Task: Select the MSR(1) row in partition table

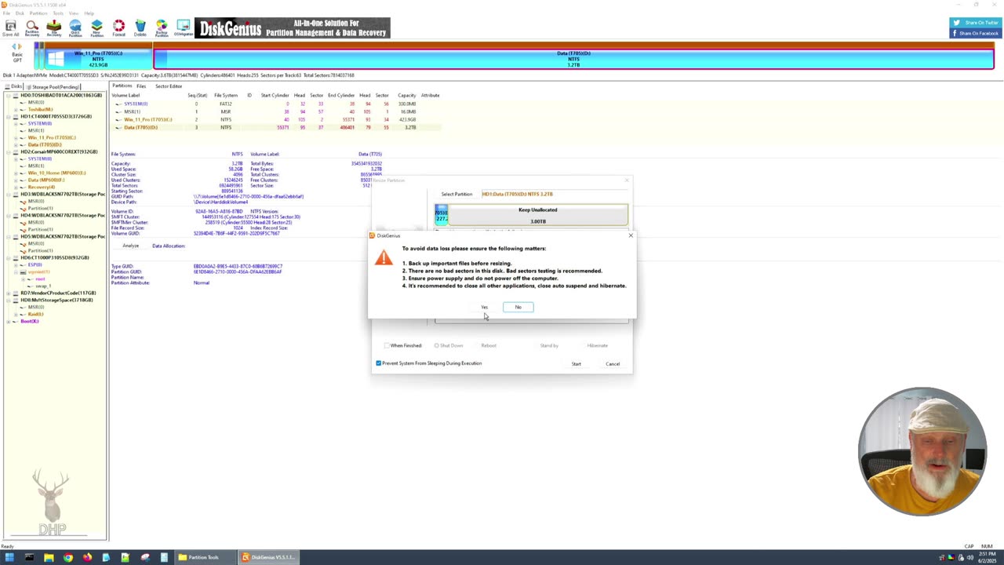Action: (275, 111)
